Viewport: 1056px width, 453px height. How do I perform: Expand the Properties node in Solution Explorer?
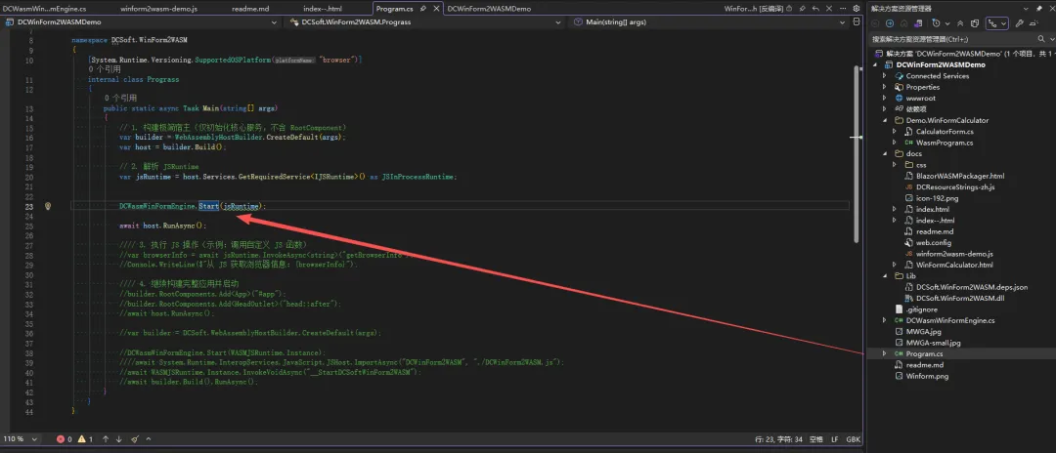point(885,87)
